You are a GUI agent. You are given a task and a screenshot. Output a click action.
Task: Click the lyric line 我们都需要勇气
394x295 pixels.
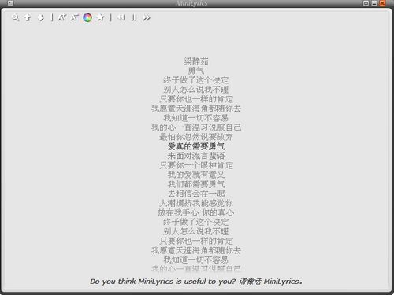[x=196, y=184]
